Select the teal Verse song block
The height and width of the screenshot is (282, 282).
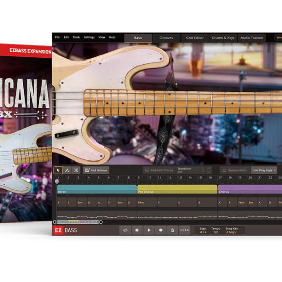tap(97, 189)
